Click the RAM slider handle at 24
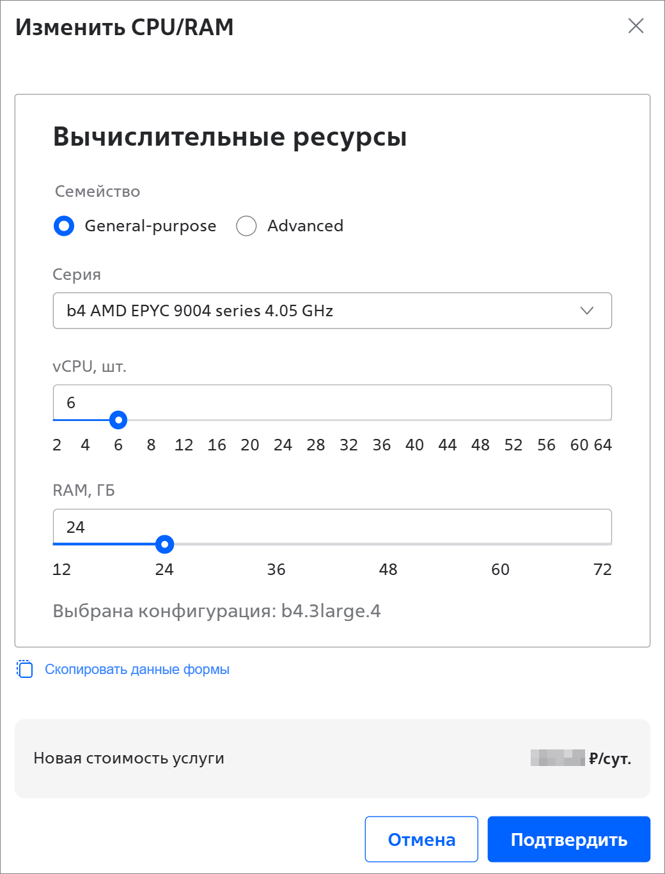The image size is (665, 874). [x=164, y=544]
